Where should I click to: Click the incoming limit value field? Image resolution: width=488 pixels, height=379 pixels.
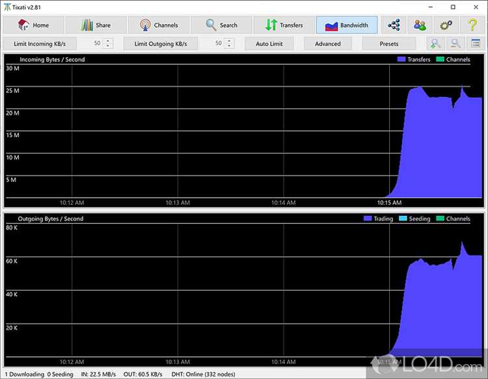(x=92, y=43)
